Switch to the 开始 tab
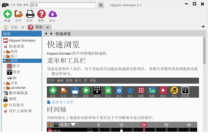 (x=14, y=27)
